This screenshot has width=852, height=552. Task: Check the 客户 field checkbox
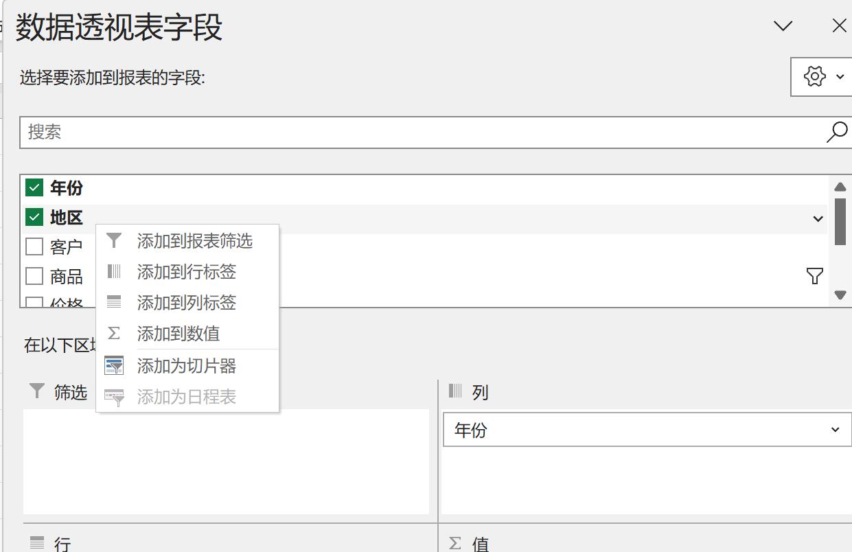click(x=34, y=246)
